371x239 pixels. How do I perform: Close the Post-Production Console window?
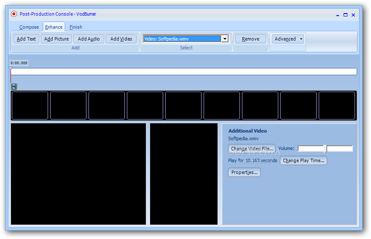[x=353, y=15]
